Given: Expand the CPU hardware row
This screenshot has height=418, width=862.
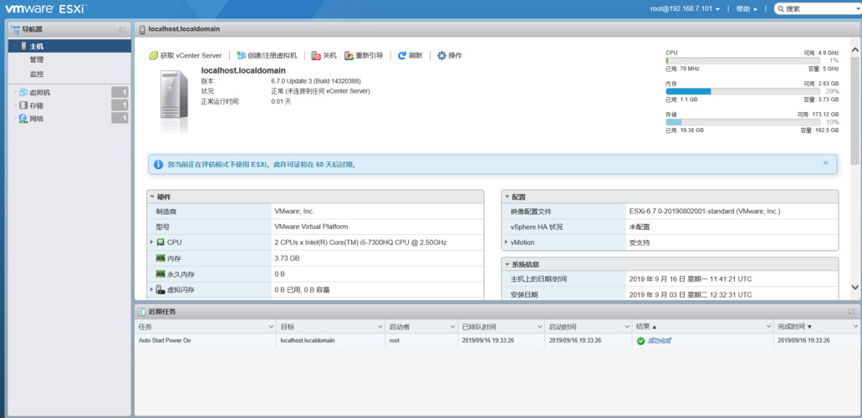Looking at the screenshot, I should [x=151, y=242].
